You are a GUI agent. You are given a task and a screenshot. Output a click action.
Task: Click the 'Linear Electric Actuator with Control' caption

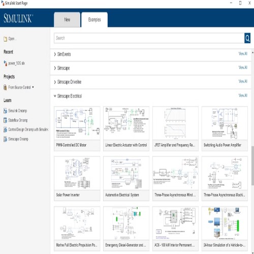point(126,145)
